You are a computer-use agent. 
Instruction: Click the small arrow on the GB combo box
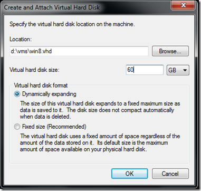click(185, 70)
